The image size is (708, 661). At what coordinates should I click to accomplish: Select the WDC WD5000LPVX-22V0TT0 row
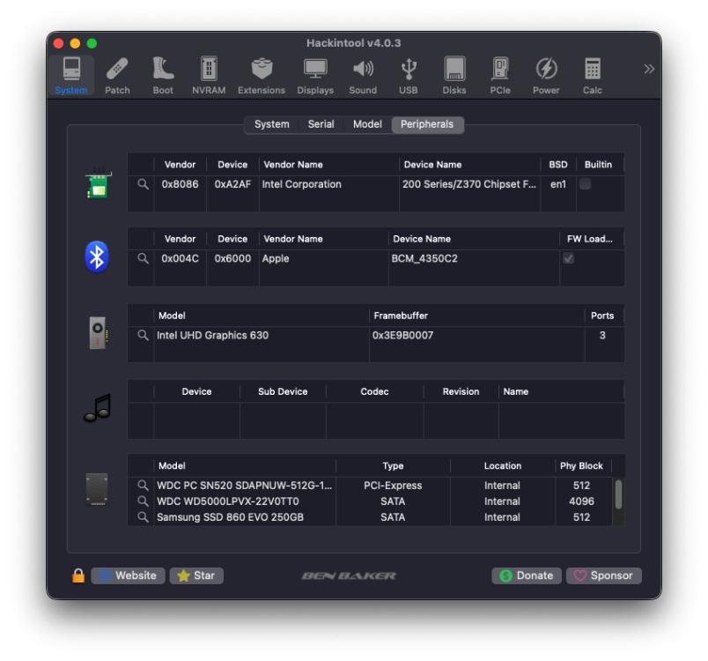click(x=370, y=501)
